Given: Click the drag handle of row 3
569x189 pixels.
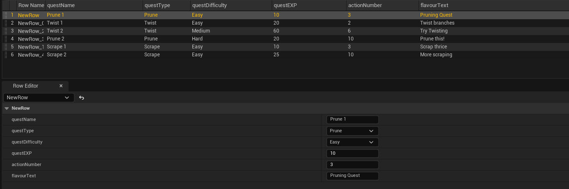Looking at the screenshot, I should tap(5, 31).
